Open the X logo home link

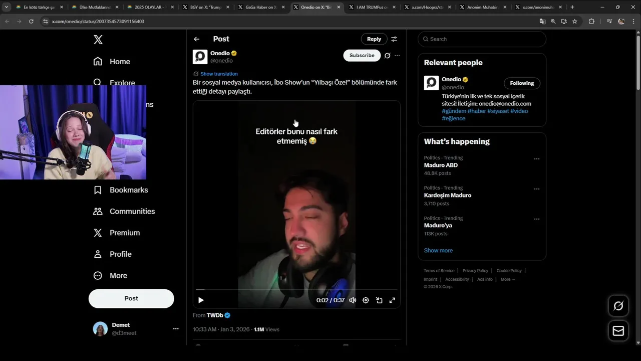click(98, 40)
